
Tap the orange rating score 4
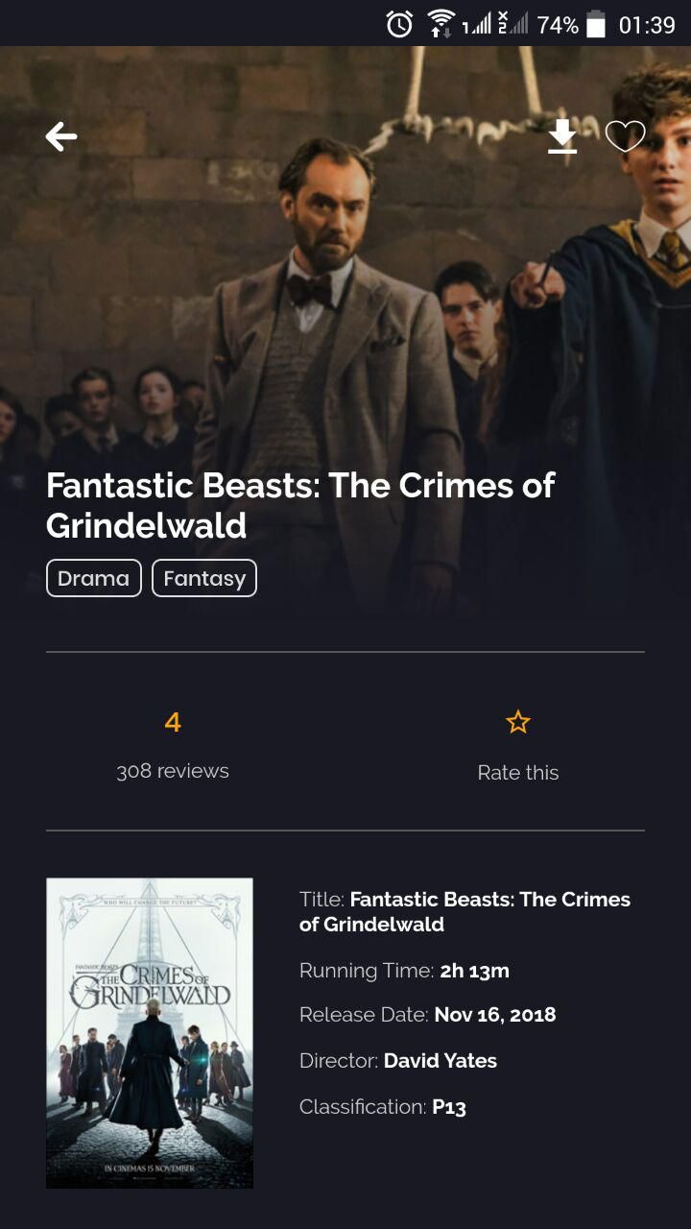(x=173, y=722)
